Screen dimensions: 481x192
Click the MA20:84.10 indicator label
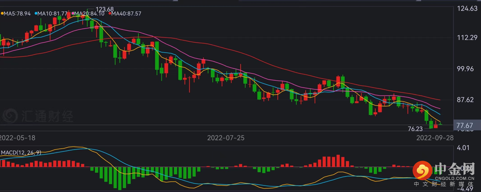coord(89,13)
